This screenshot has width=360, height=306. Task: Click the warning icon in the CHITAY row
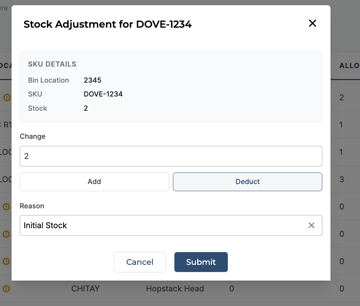[6, 288]
